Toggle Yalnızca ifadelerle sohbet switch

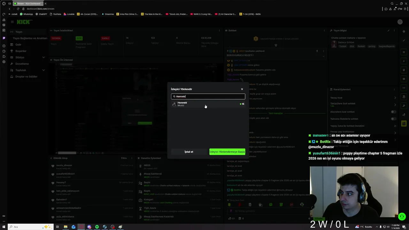394,119
